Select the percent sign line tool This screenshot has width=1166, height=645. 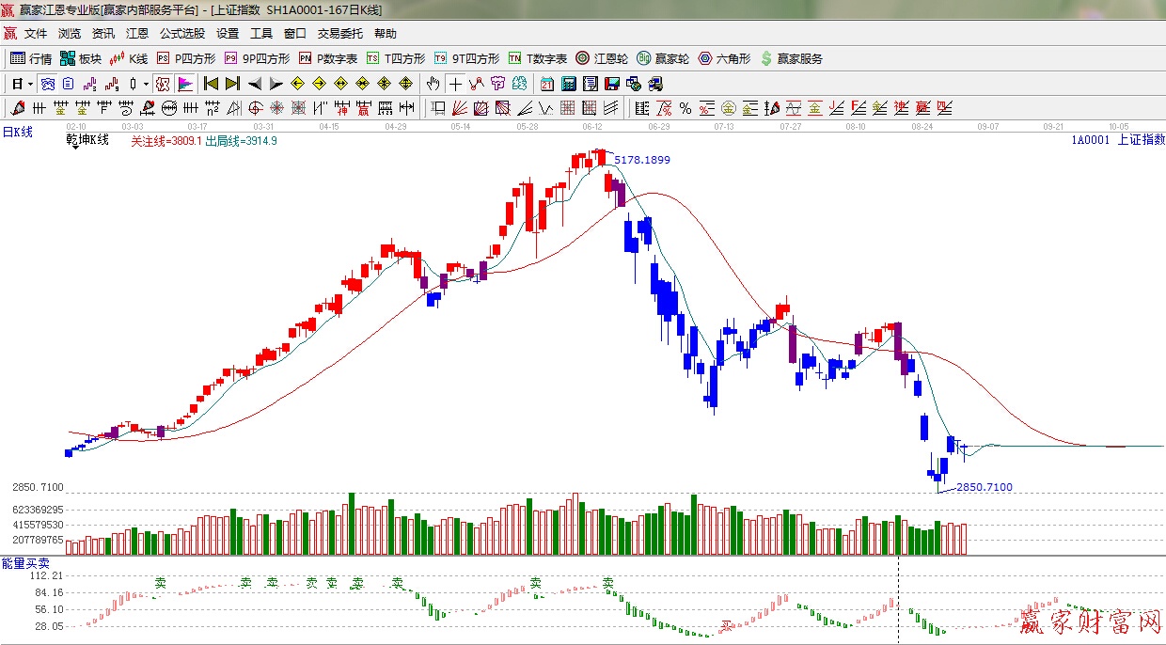[x=685, y=108]
